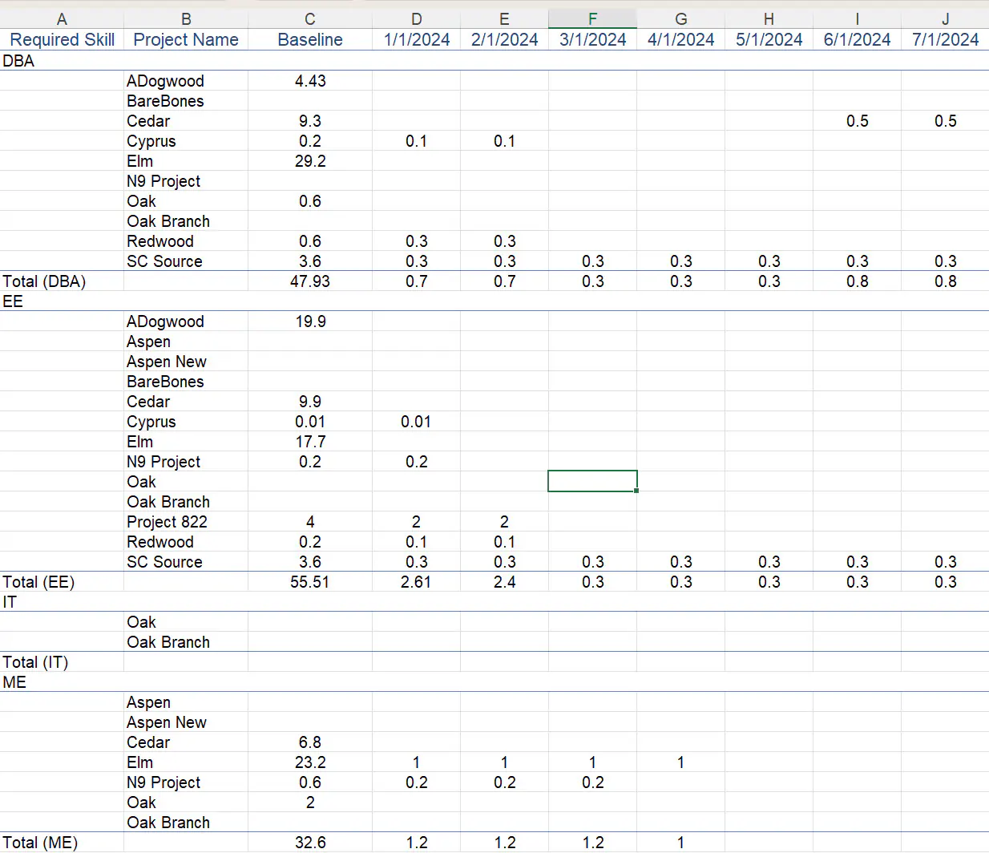
Task: Click baseline value 4.43
Action: point(310,81)
